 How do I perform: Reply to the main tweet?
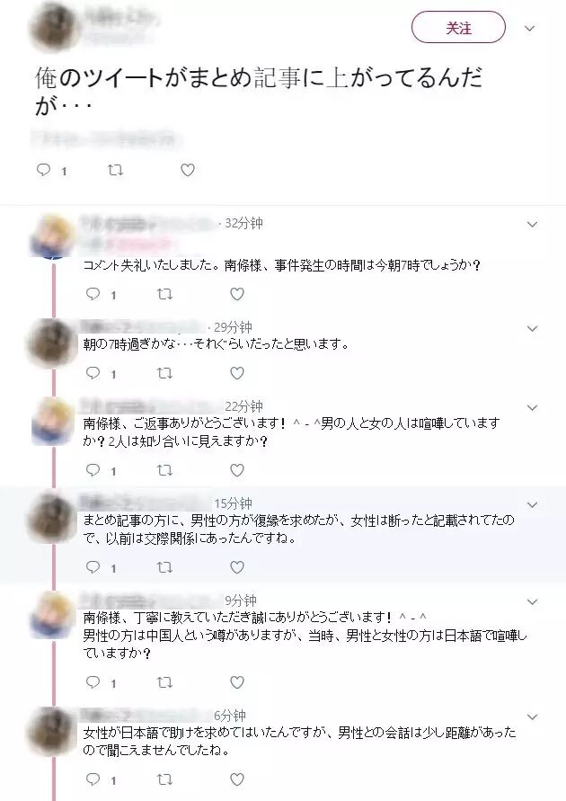(43, 170)
